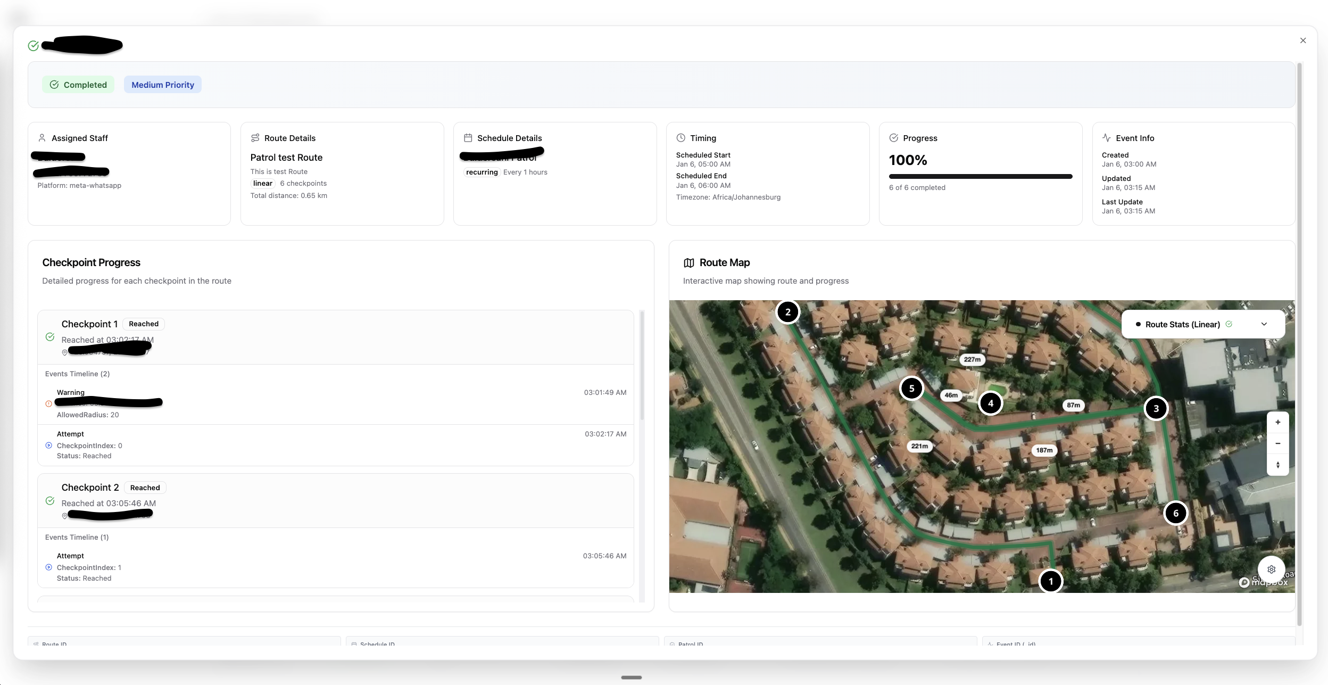Screen dimensions: 1328x685
Task: Click the reached check icon on Checkpoint 2
Action: 51,501
